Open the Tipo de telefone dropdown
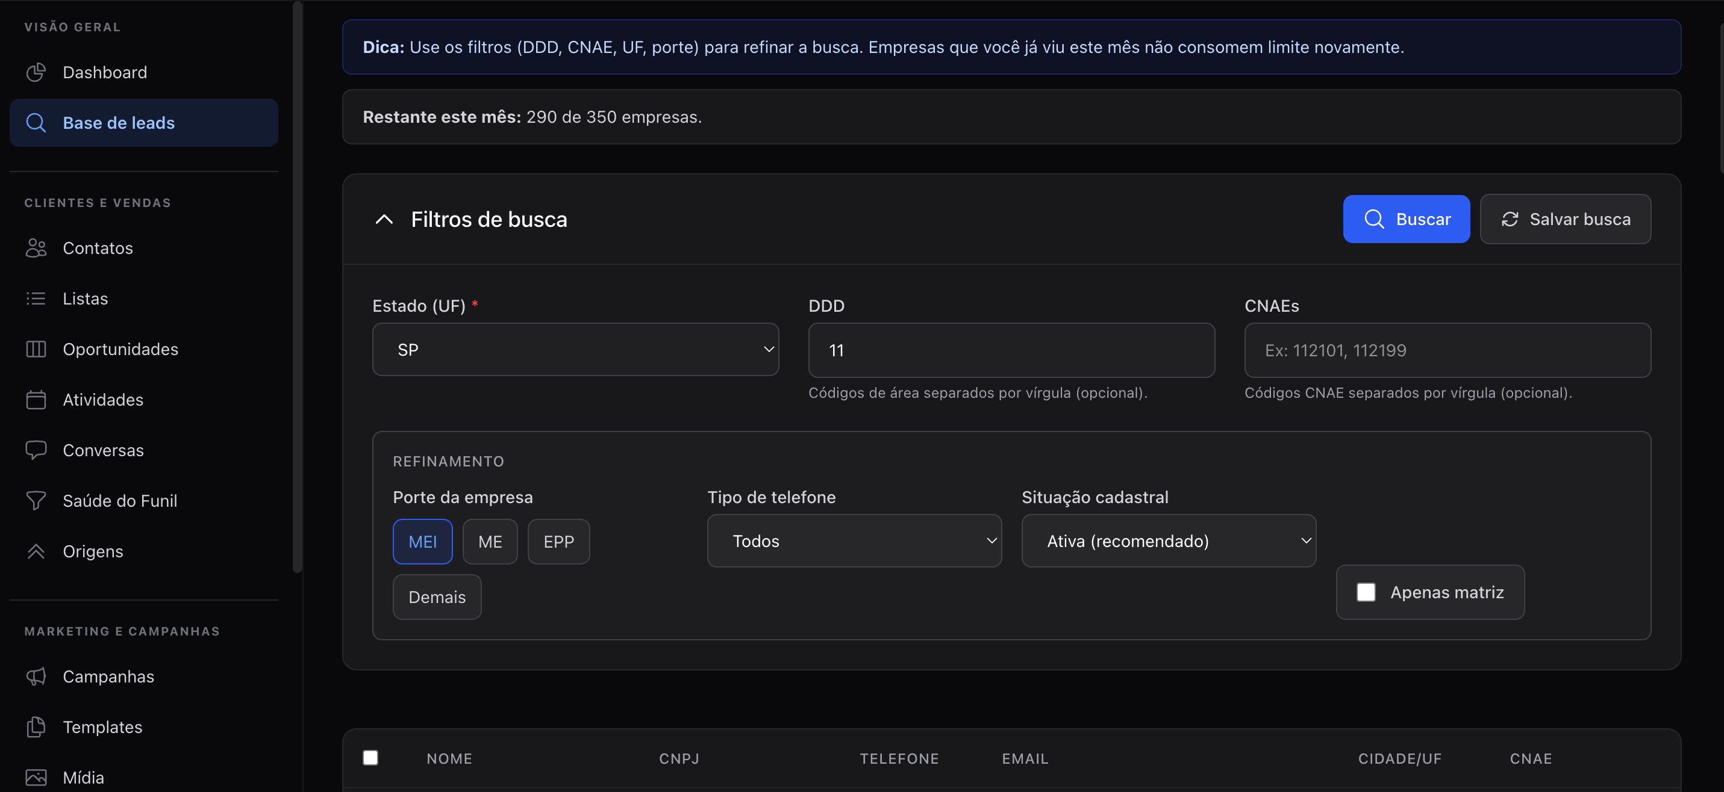This screenshot has width=1724, height=792. pyautogui.click(x=854, y=540)
